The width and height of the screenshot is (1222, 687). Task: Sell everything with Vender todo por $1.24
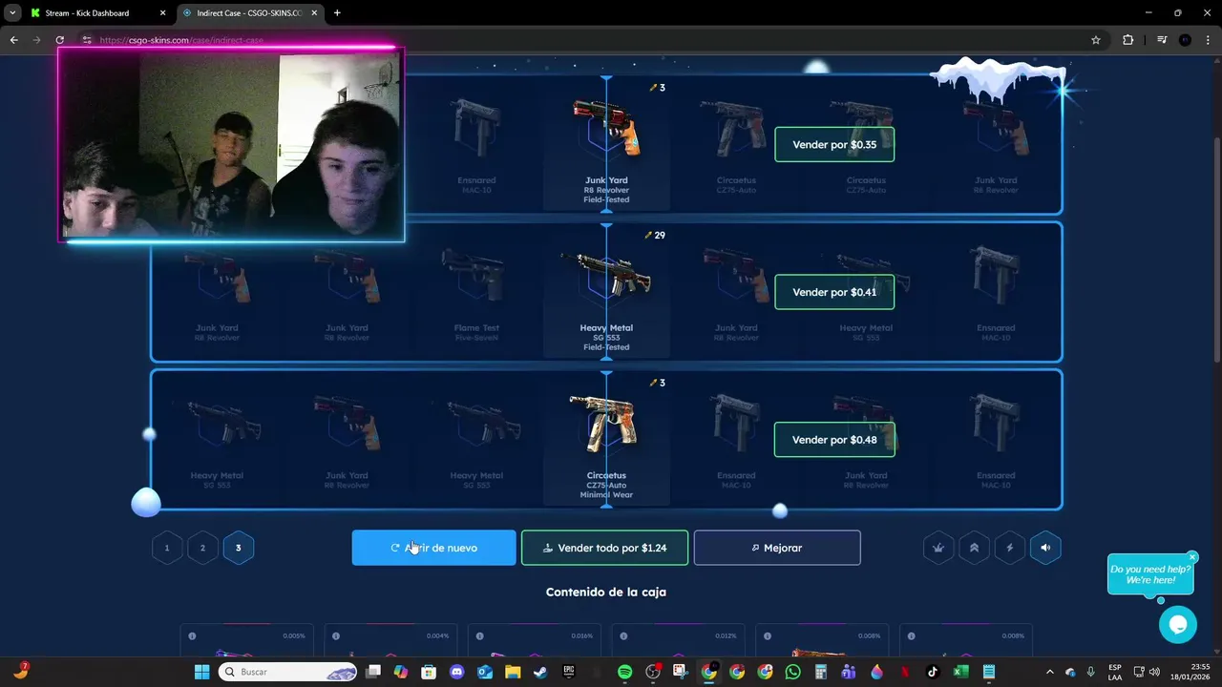(604, 548)
